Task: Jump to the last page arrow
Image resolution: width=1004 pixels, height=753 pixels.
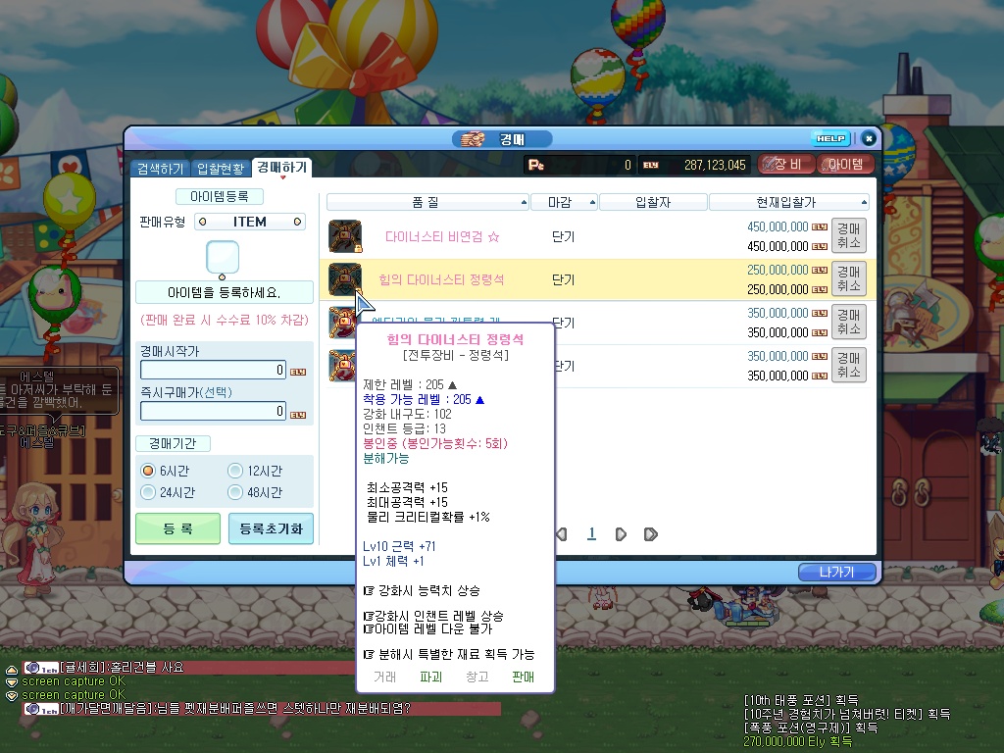Action: [650, 534]
